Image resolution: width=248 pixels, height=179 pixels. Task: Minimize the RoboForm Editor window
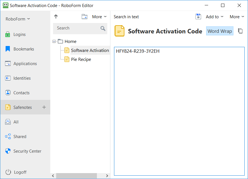tap(206, 5)
